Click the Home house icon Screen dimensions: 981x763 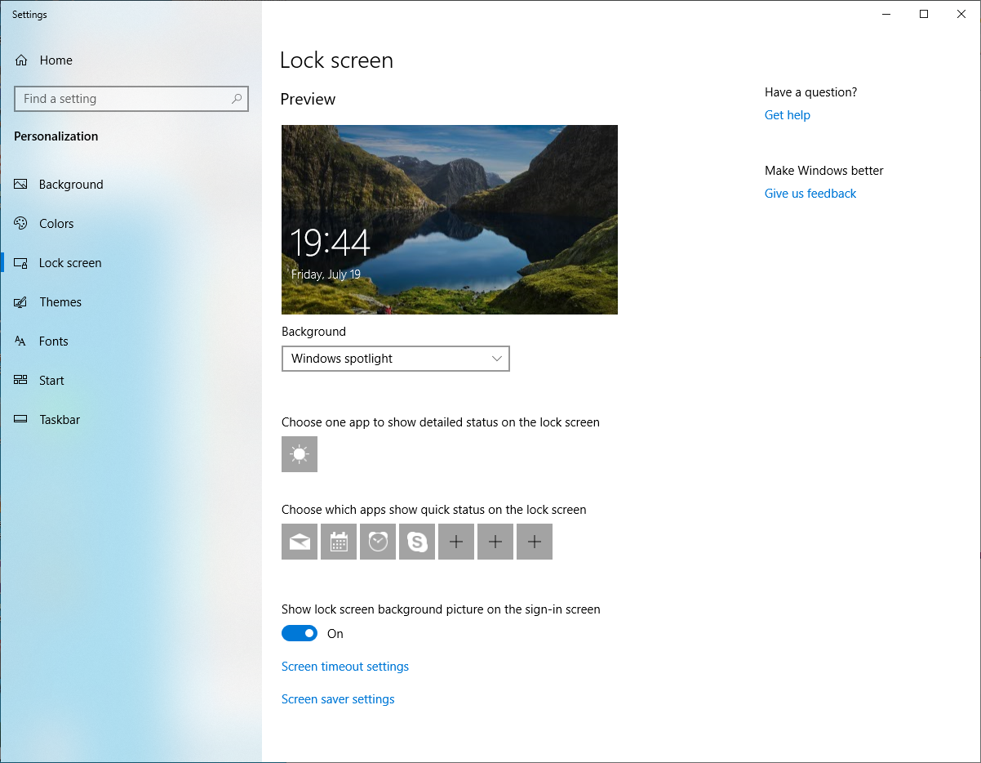tap(21, 60)
